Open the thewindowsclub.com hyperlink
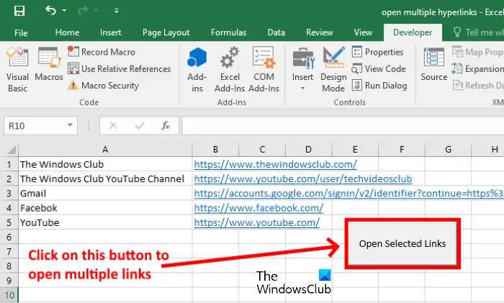The height and width of the screenshot is (303, 504). (276, 165)
